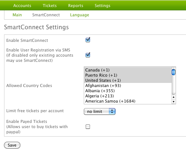This screenshot has width=186, height=154.
Task: Switch to the Language tab
Action: point(80,15)
